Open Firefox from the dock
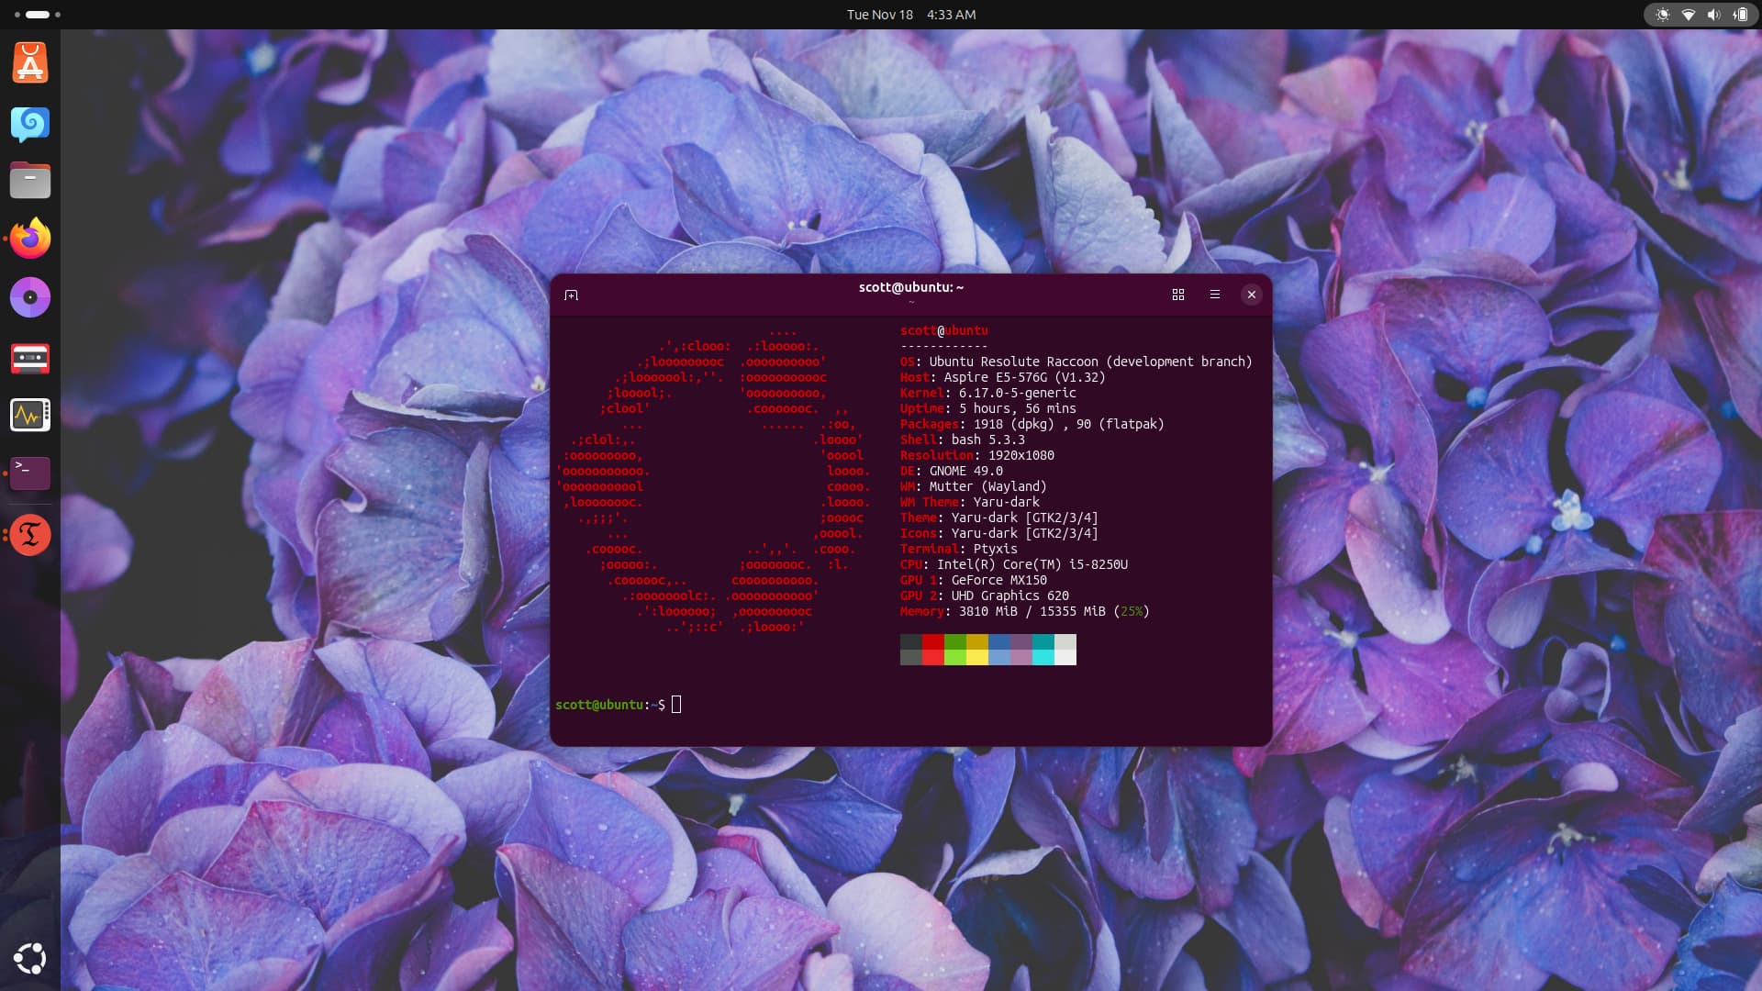The width and height of the screenshot is (1762, 991). tap(30, 239)
